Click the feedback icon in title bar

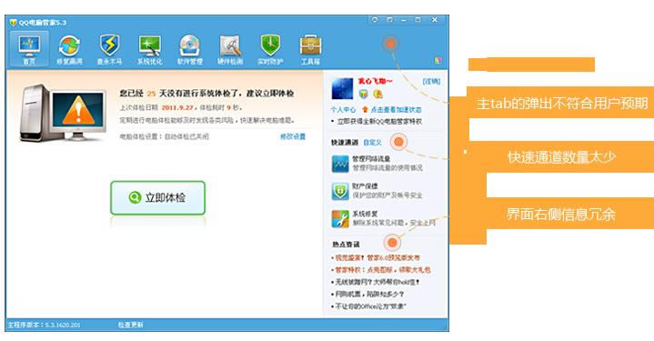pos(375,20)
